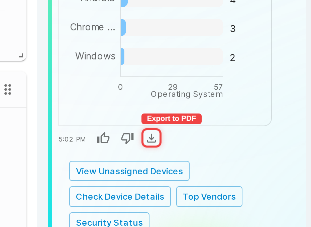
Task: Click the corner resize handle on left card
Action: point(21,55)
